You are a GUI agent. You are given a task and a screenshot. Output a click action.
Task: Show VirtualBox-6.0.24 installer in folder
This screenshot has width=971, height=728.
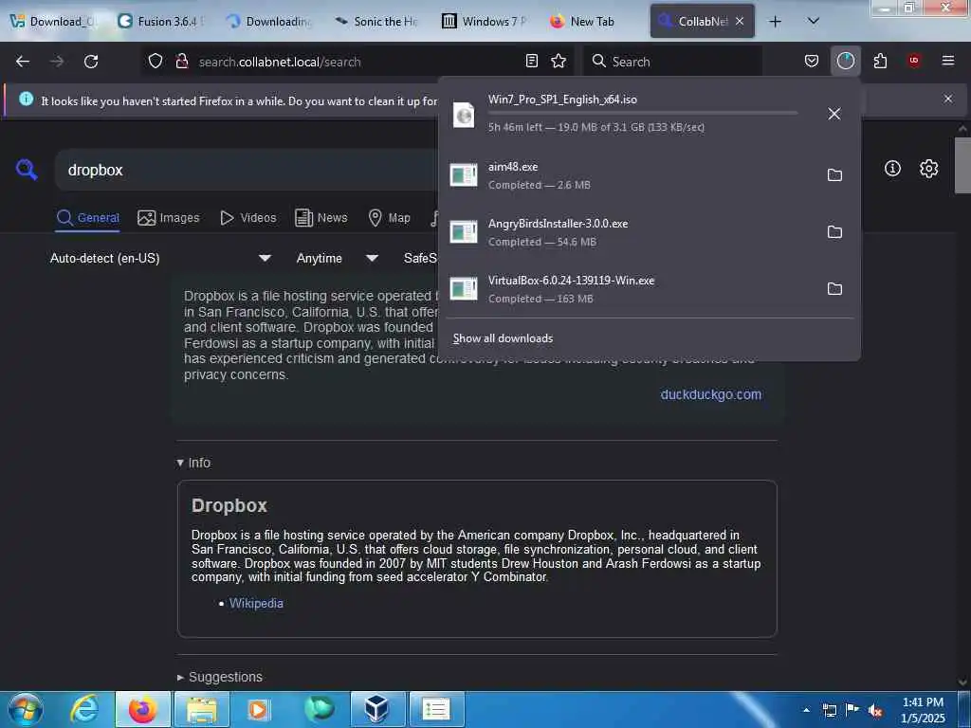(x=834, y=289)
